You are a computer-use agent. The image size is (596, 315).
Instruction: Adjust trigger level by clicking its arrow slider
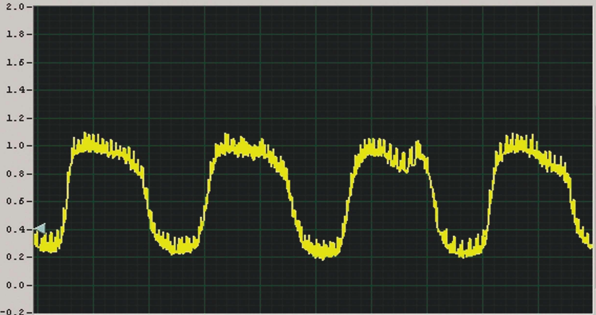click(x=40, y=229)
